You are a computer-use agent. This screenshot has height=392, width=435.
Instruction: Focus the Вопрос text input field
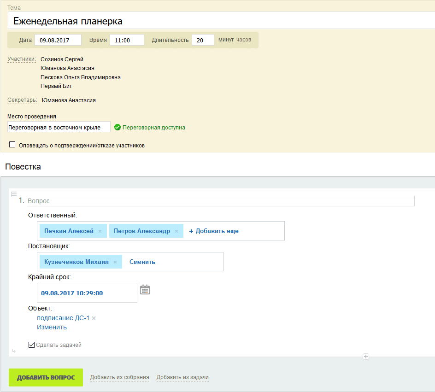pyautogui.click(x=220, y=201)
